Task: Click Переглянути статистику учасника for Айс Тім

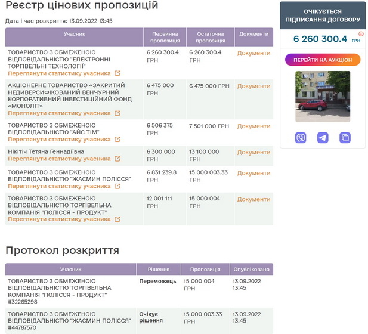Action: [x=59, y=140]
